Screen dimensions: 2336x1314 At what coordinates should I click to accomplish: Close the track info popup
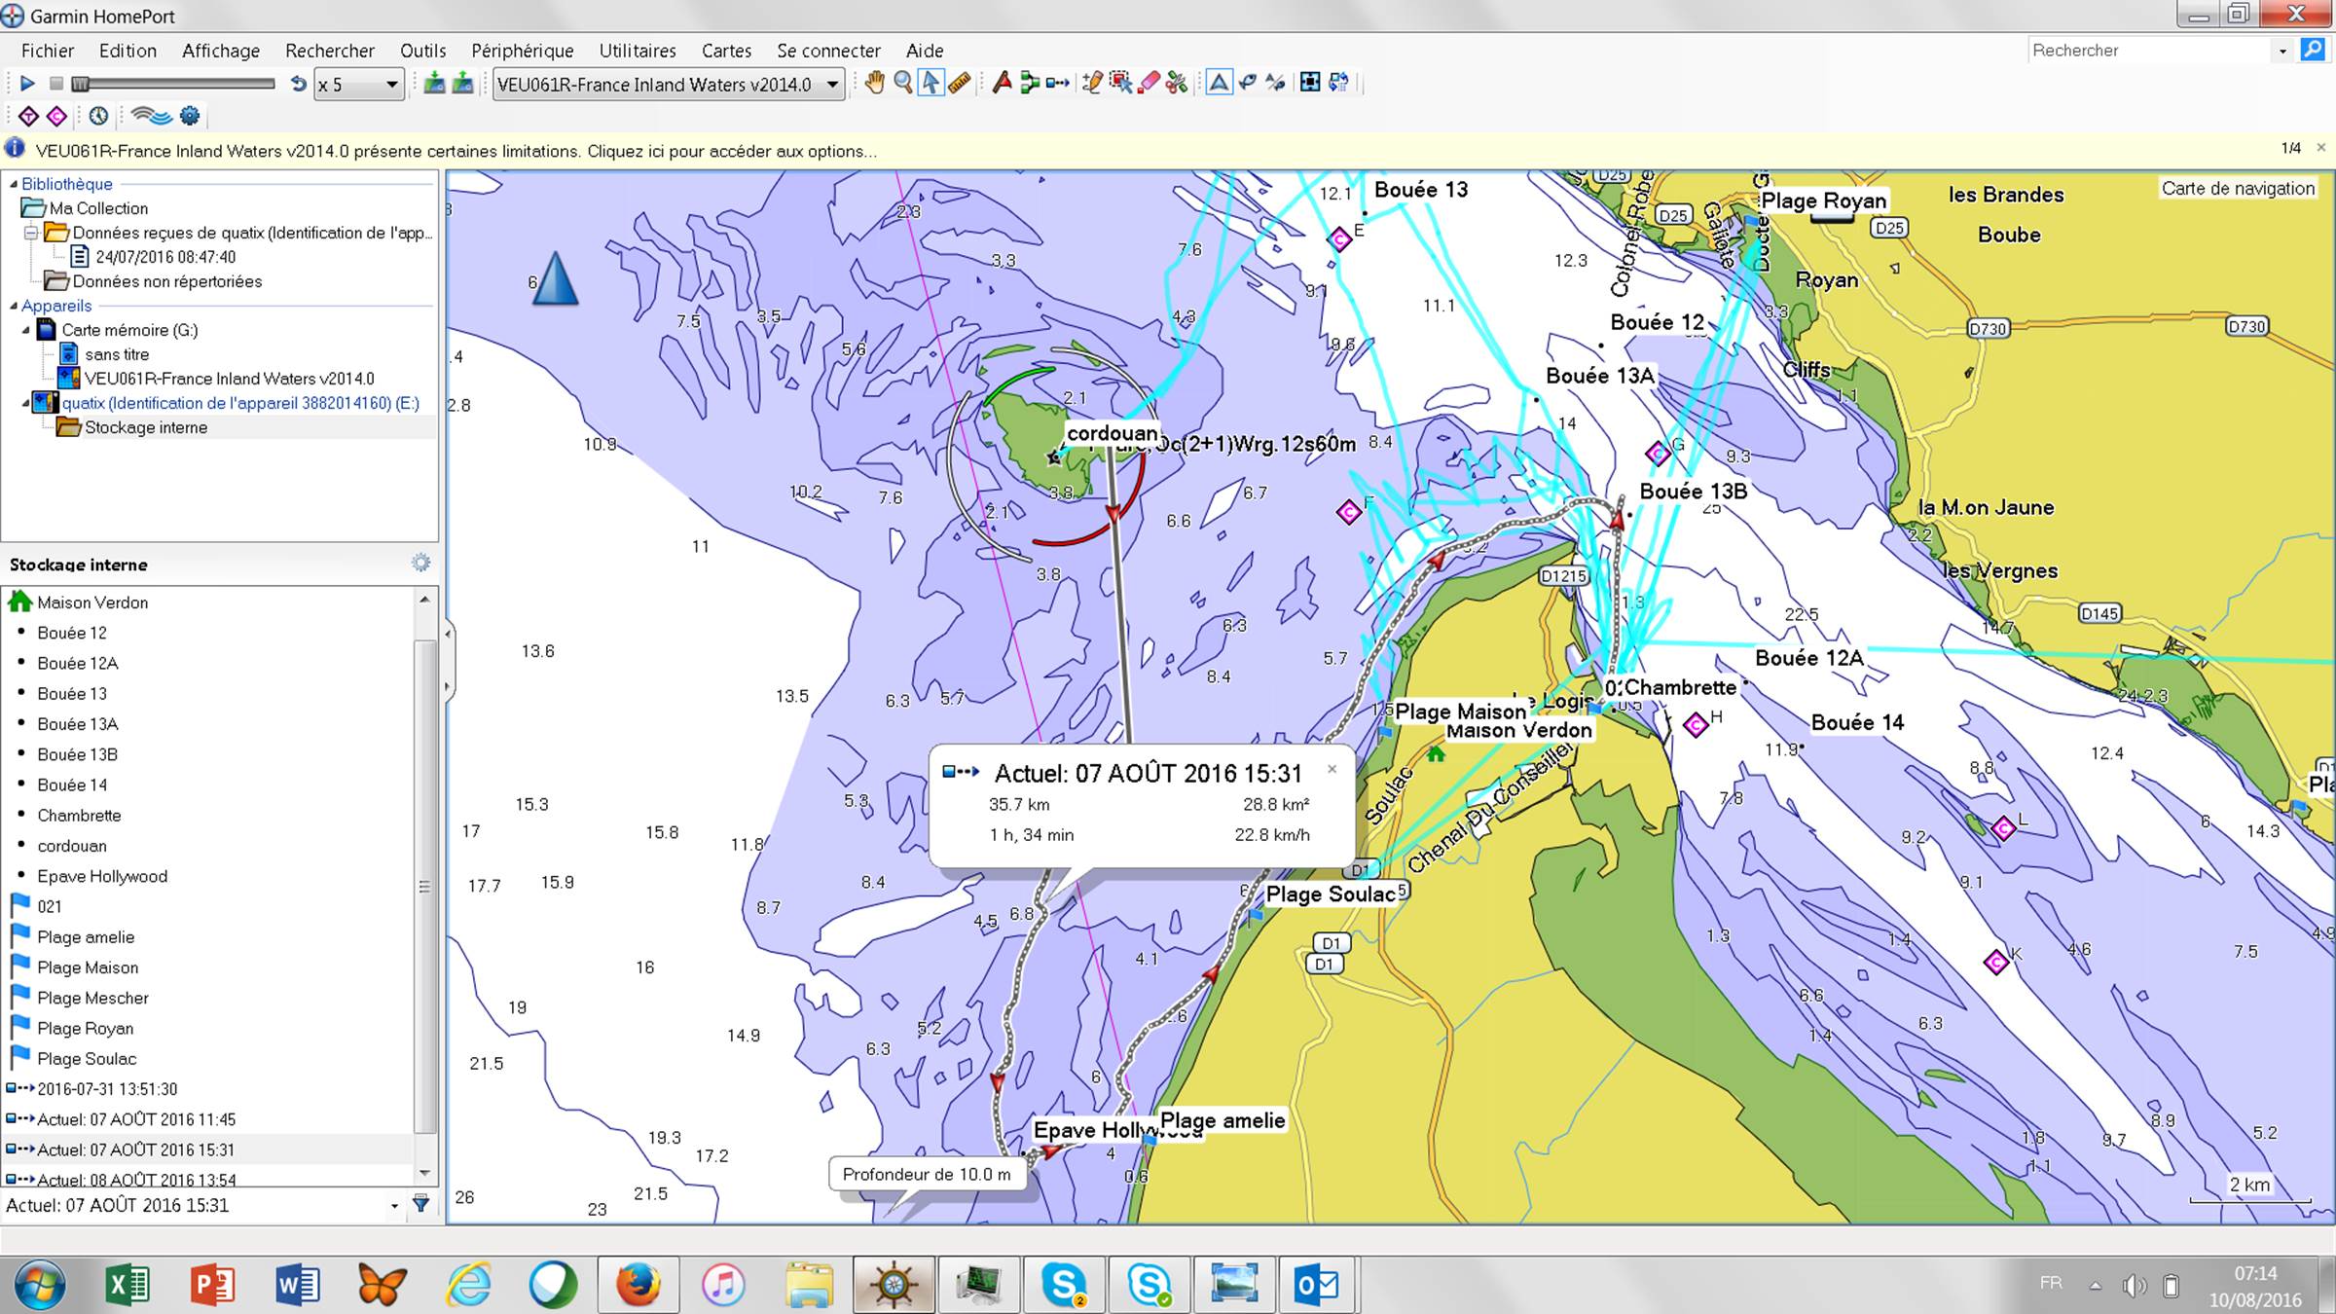coord(1332,769)
